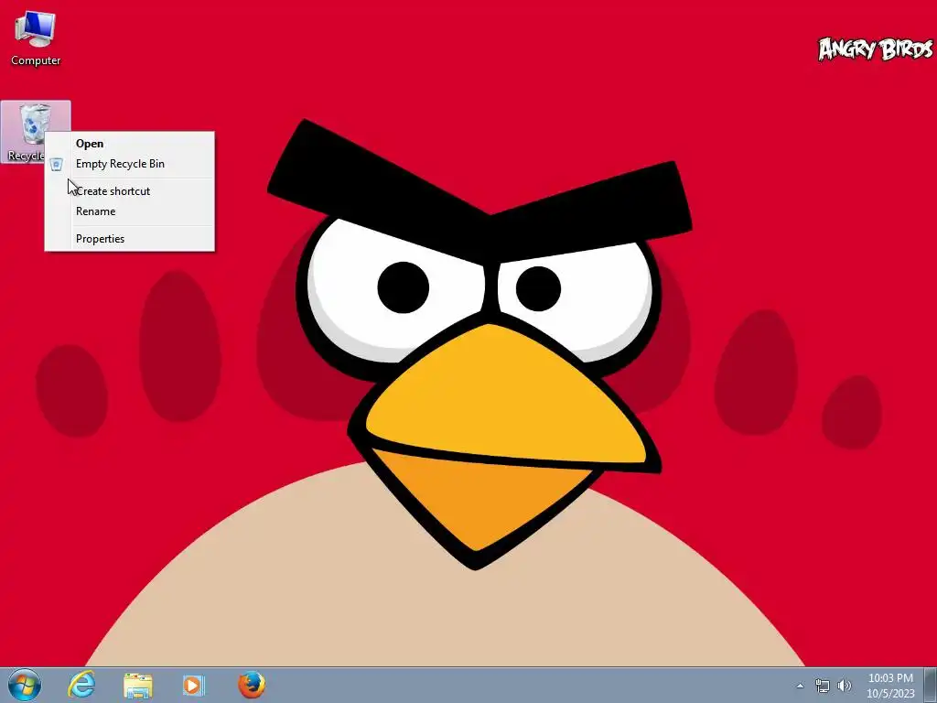
Task: Open the network status tray icon
Action: click(823, 686)
